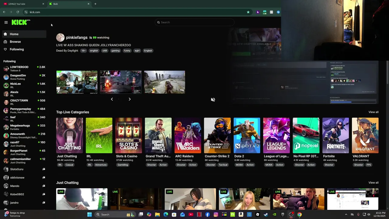This screenshot has width=389, height=219.
Task: Open the Amazon taskbar icon
Action: tap(241, 214)
